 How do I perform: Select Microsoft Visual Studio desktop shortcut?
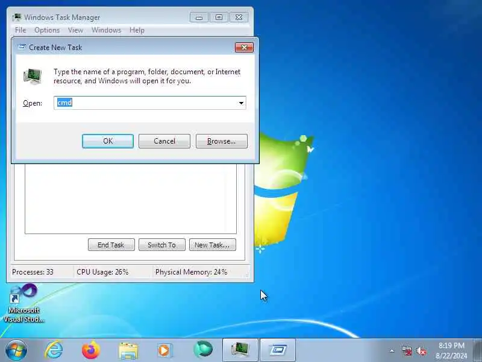23,303
